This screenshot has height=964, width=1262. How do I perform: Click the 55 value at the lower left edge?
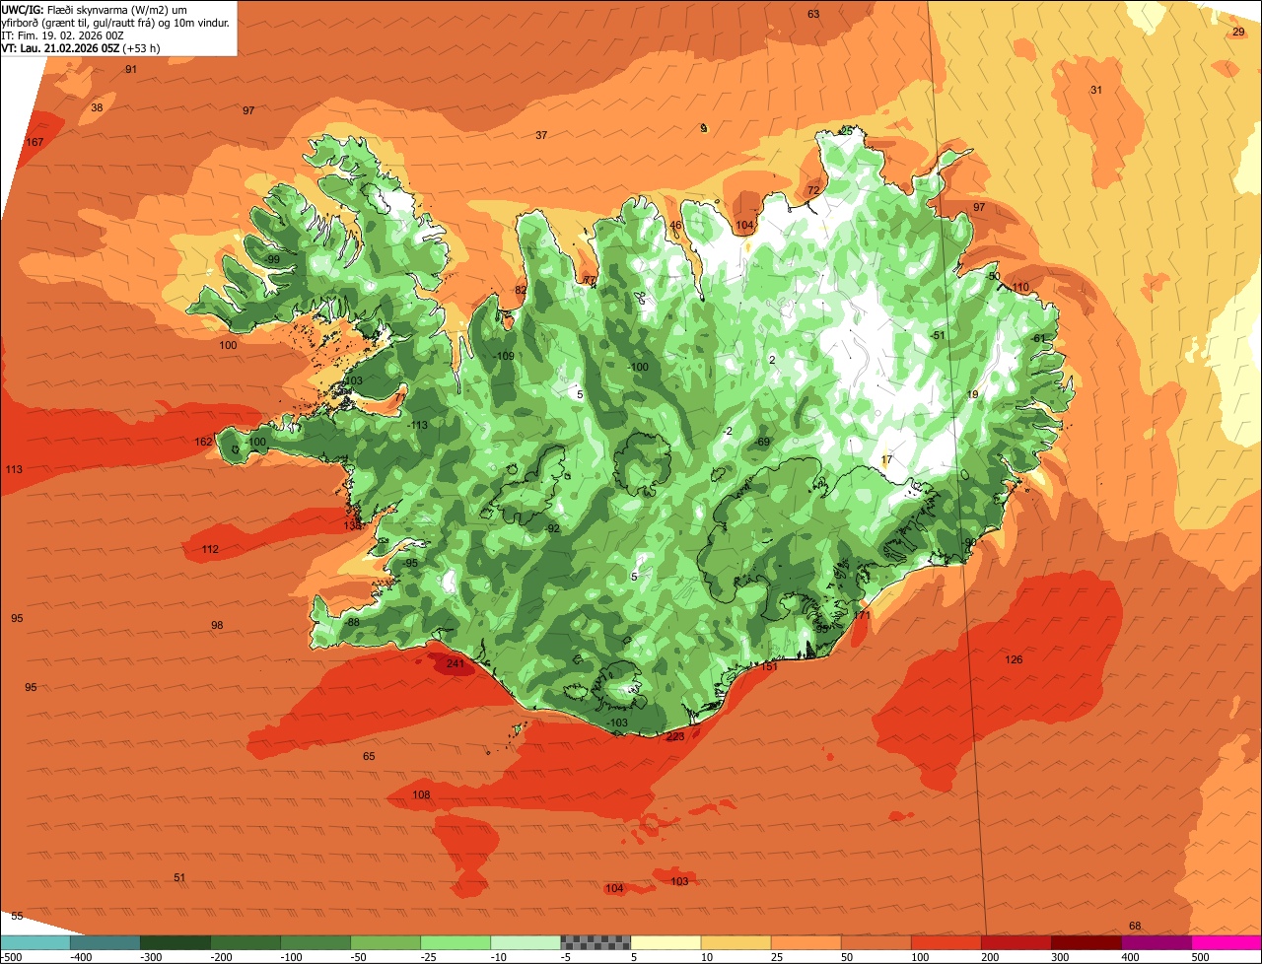coord(17,916)
